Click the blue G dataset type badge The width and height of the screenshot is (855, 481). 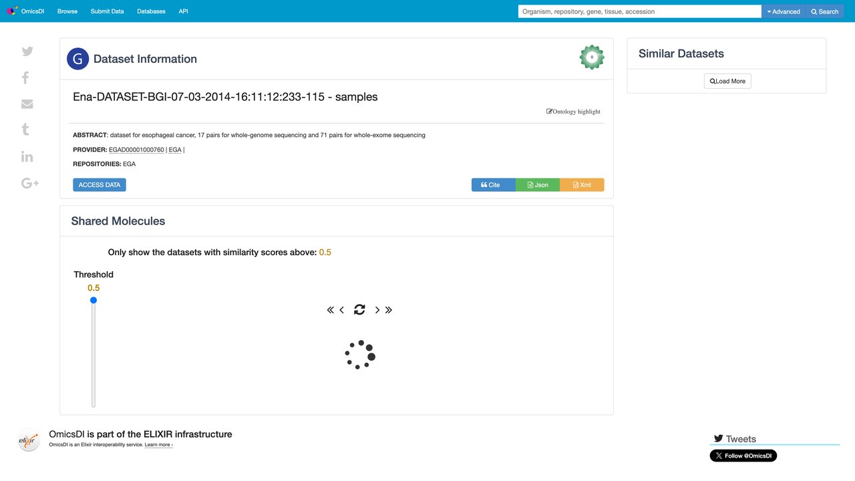pos(78,59)
